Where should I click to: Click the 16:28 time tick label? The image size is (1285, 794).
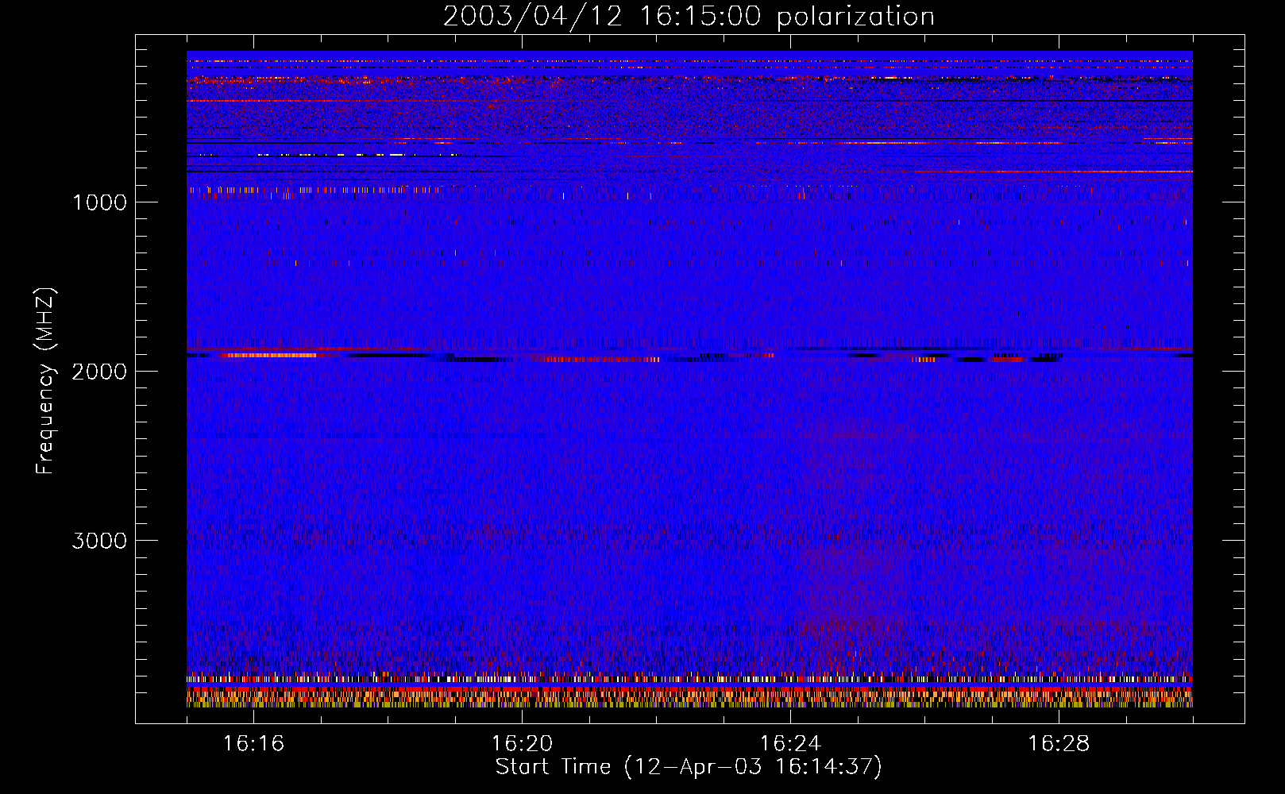pyautogui.click(x=1059, y=743)
